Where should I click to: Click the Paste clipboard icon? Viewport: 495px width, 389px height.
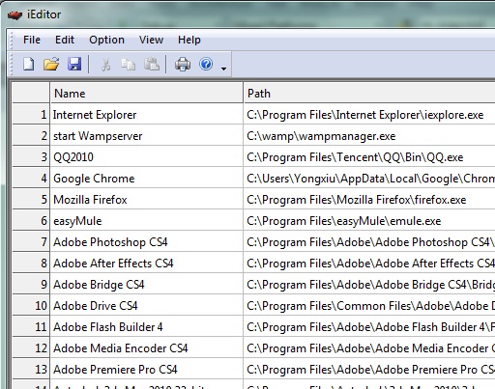tap(151, 65)
